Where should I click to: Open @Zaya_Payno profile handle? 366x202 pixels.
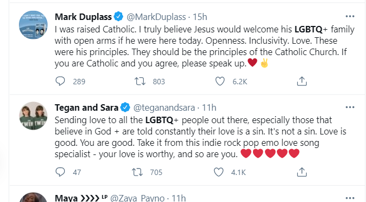click(x=137, y=198)
